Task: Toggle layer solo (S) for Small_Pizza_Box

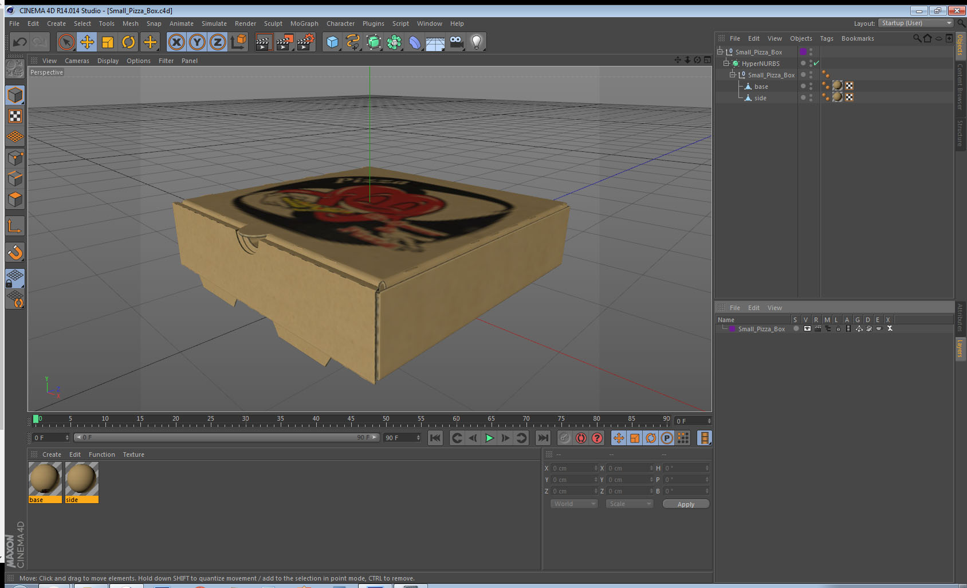Action: coord(796,328)
